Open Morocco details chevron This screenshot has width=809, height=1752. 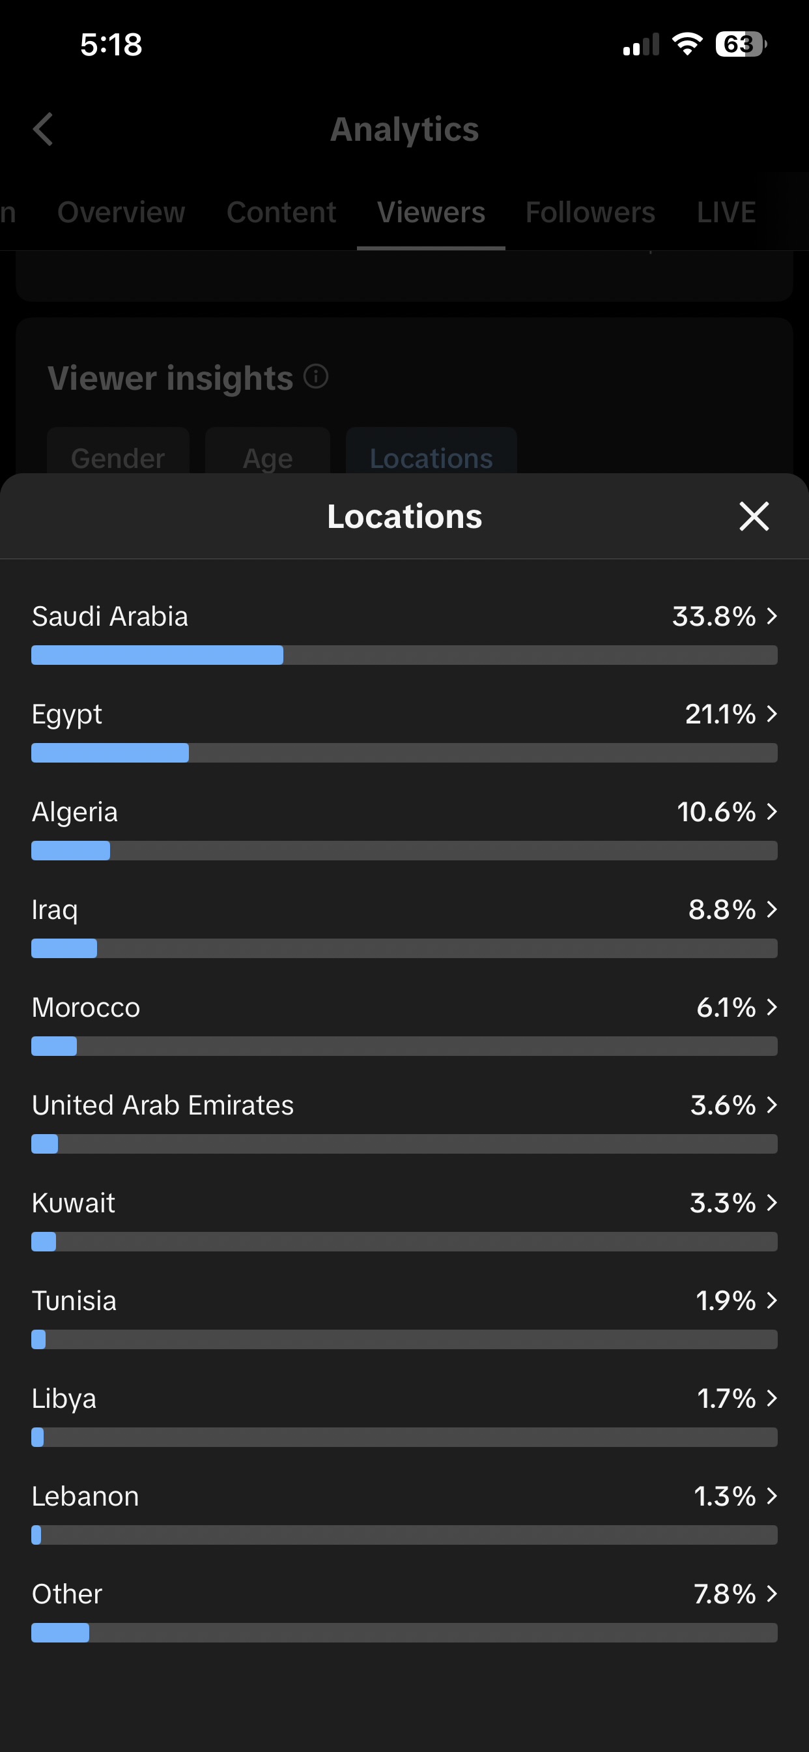[772, 1007]
